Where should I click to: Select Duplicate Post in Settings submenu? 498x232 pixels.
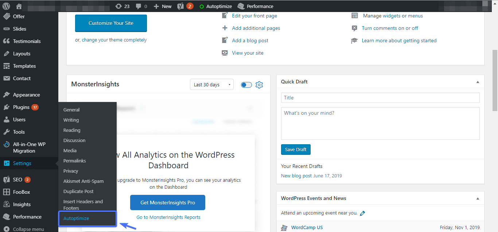coord(78,191)
